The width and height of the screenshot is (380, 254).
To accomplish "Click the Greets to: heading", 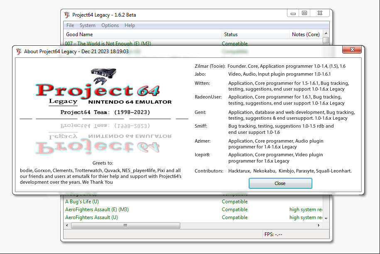I will (x=103, y=163).
